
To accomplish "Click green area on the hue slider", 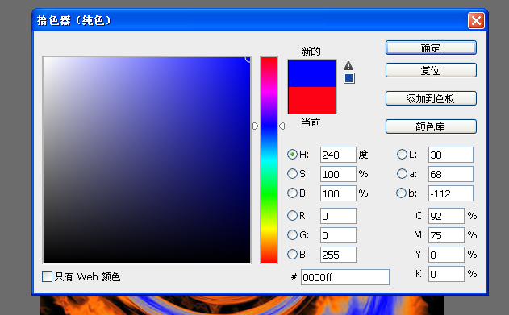I will click(x=269, y=194).
